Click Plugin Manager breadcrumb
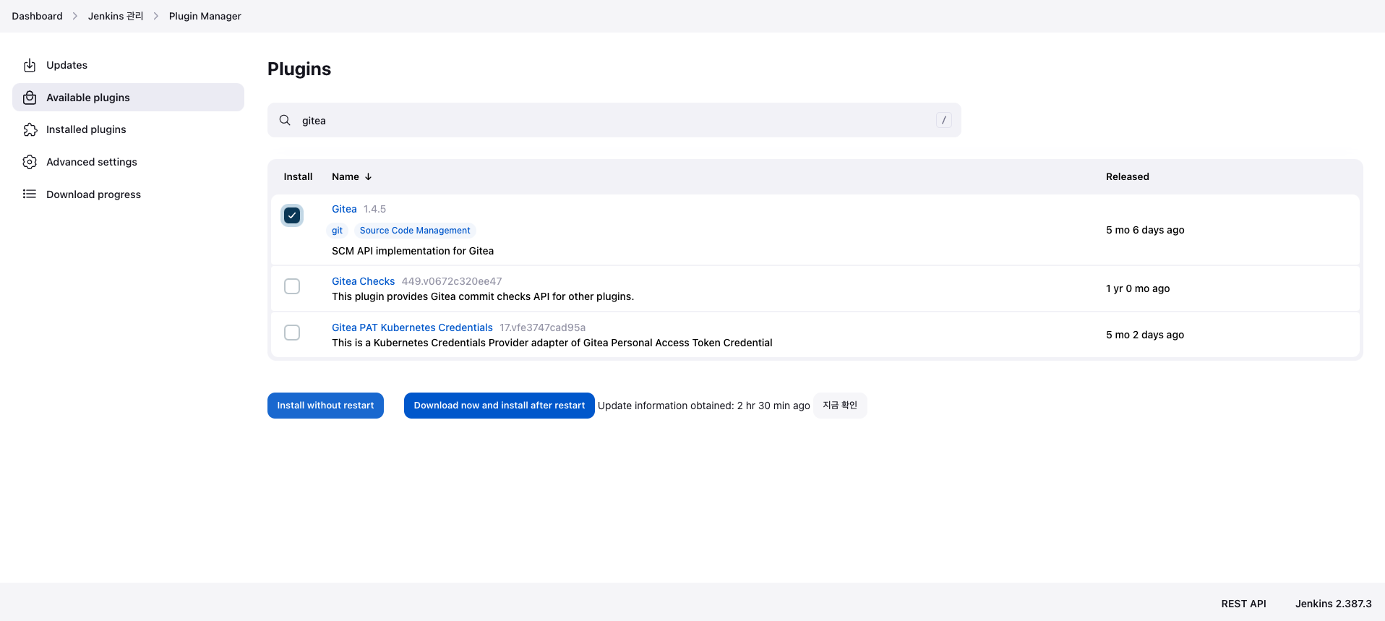1385x621 pixels. pos(205,16)
